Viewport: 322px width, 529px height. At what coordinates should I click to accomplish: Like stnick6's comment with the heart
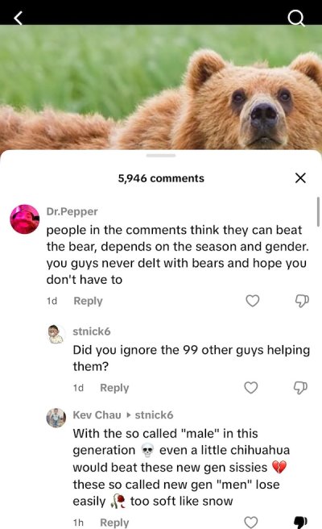click(251, 387)
